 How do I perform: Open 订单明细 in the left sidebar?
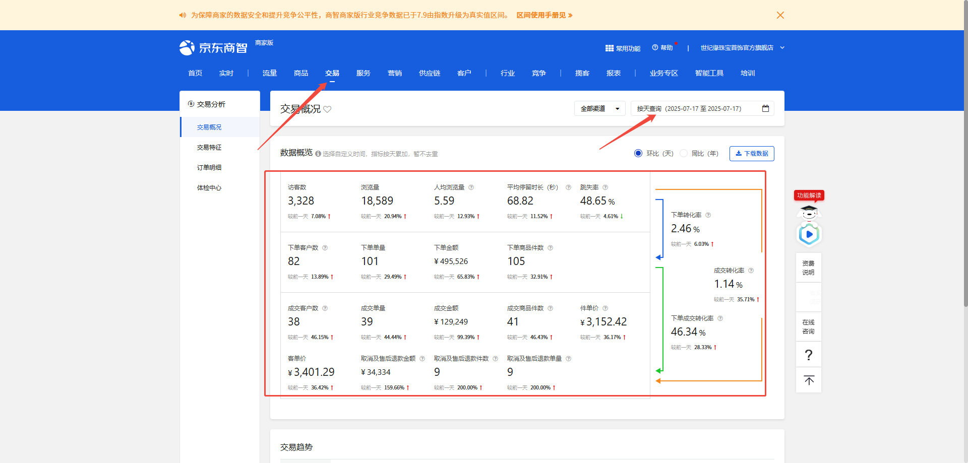209,167
